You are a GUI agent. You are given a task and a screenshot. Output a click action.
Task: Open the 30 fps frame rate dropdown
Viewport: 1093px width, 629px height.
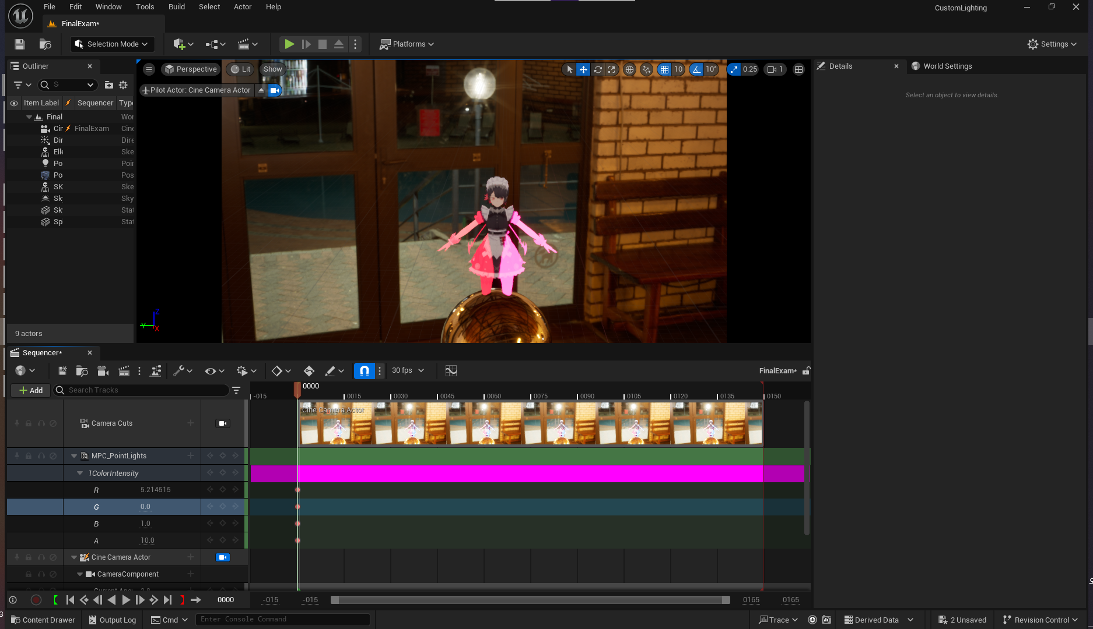coord(408,371)
